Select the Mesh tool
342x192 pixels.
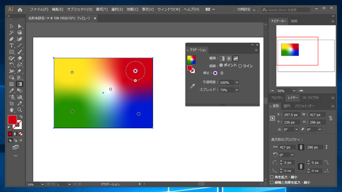[11, 84]
